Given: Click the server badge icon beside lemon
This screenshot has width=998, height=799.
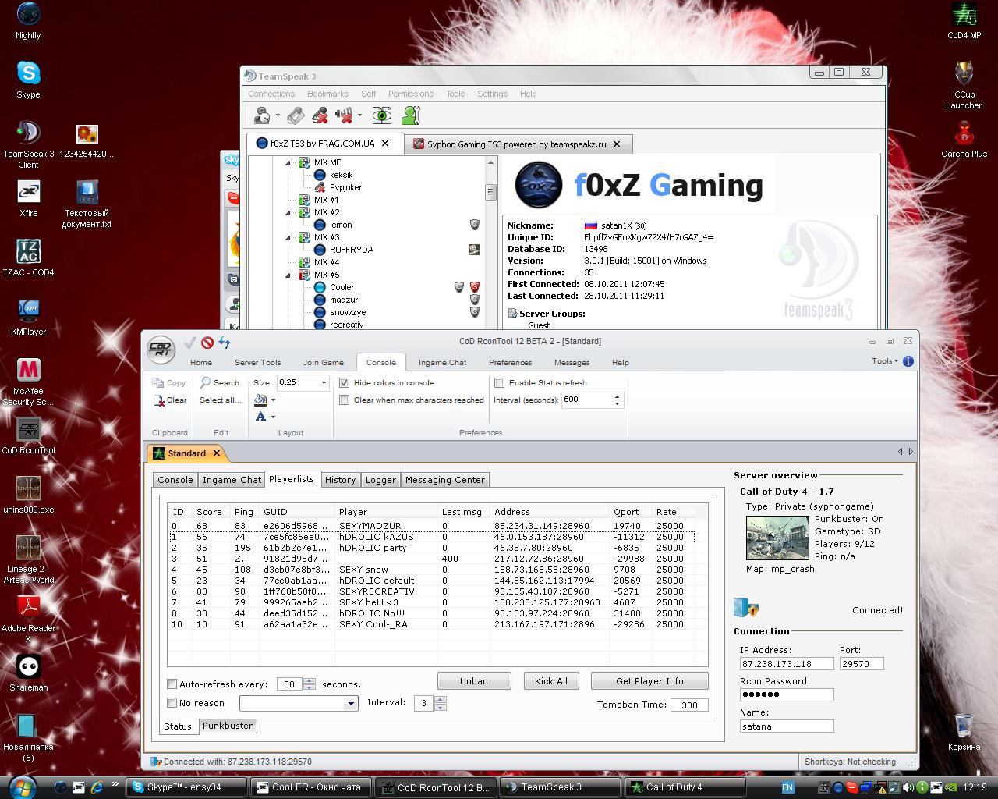Looking at the screenshot, I should pyautogui.click(x=474, y=225).
